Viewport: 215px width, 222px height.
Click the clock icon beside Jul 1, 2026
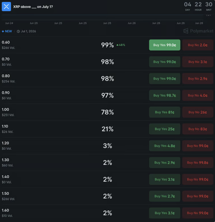18,31
